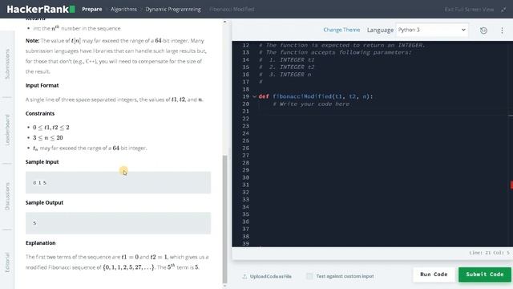The height and width of the screenshot is (289, 513).
Task: Open the Submissions side tab
Action: point(7,64)
